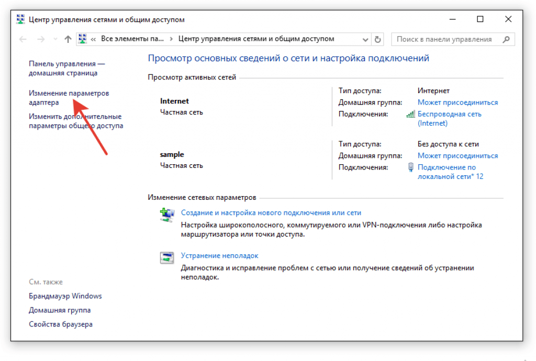
Task: Click 'Частная сеть' under Internet
Action: (182, 112)
